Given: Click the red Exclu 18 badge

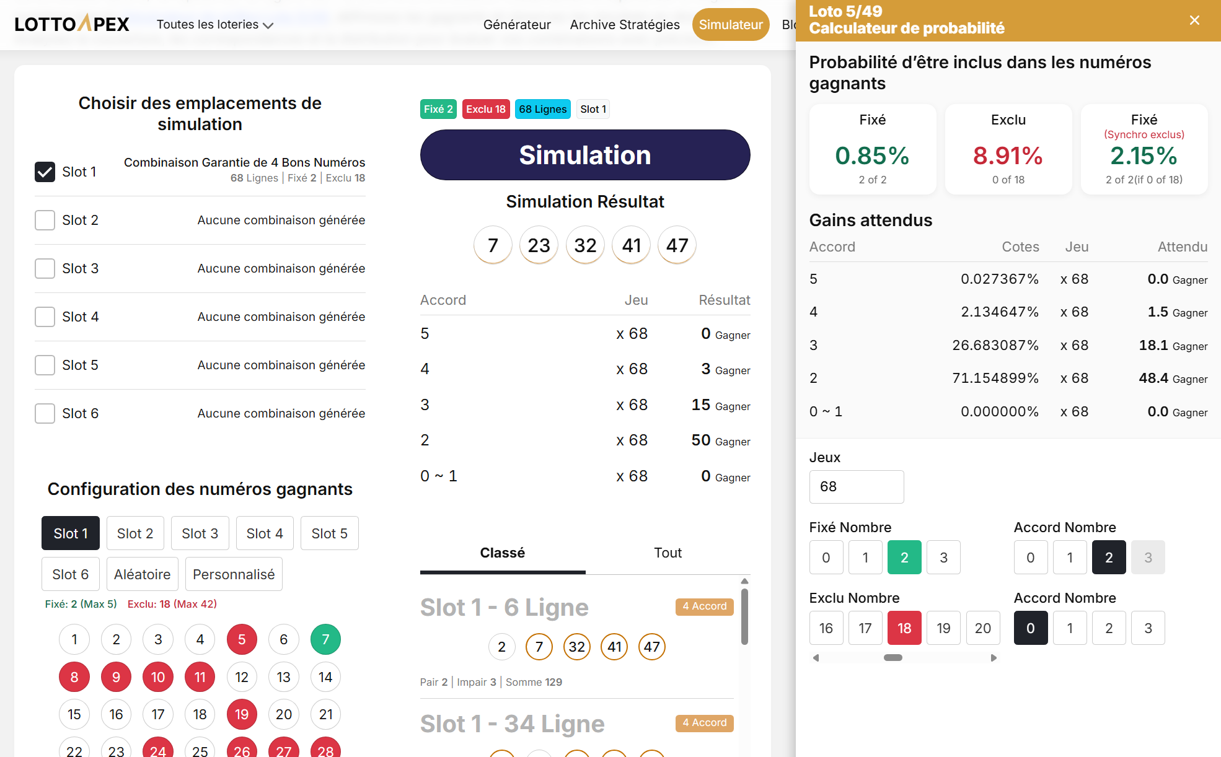Looking at the screenshot, I should [x=485, y=109].
